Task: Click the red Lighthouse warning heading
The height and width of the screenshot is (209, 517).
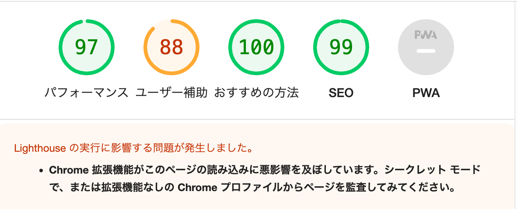Action: point(133,148)
